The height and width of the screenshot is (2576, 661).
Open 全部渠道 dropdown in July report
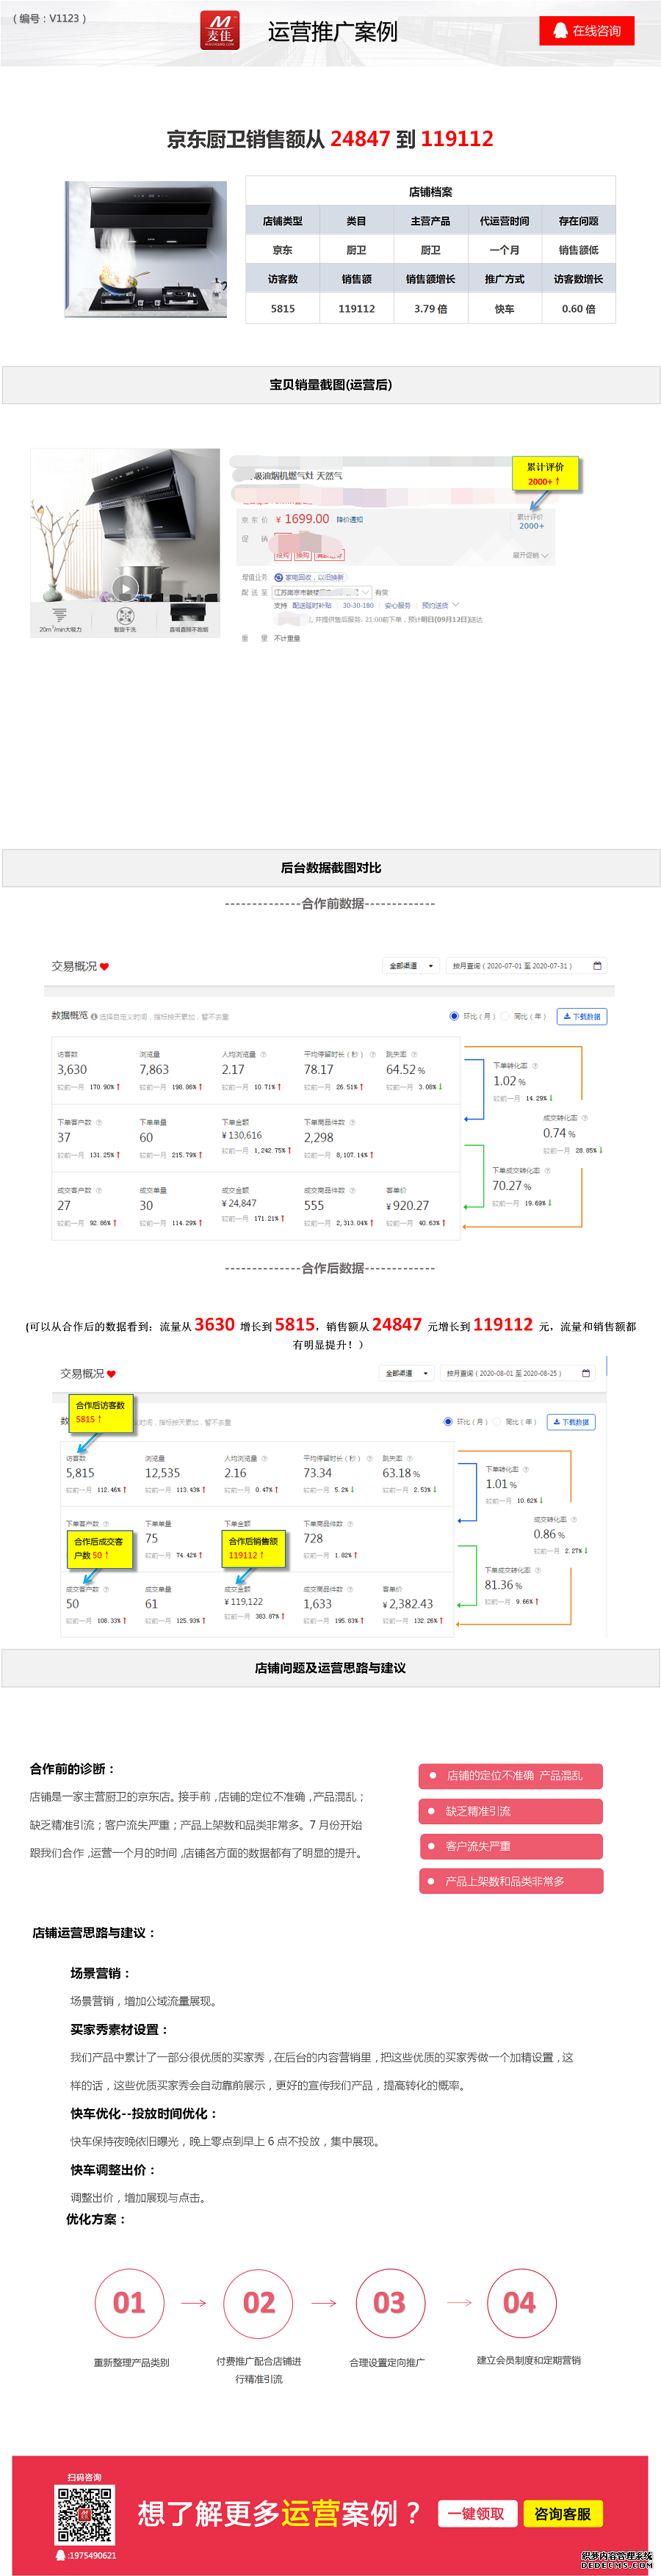click(x=410, y=966)
